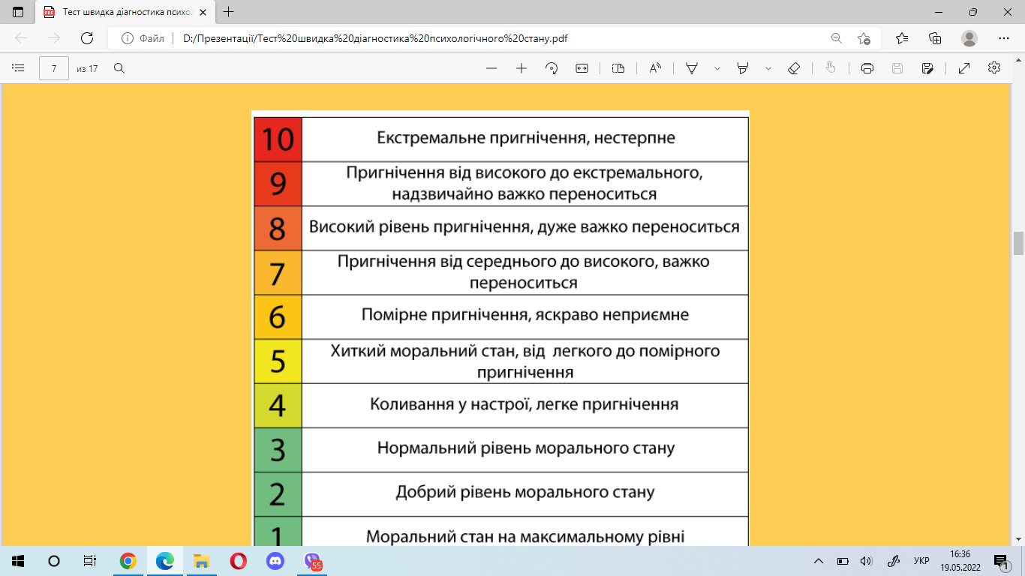
Task: Print the PDF document
Action: [867, 68]
